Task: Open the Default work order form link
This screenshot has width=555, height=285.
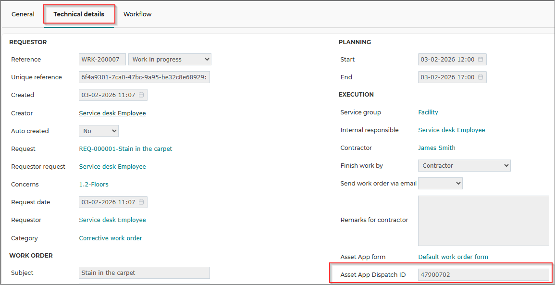Action: click(x=453, y=257)
